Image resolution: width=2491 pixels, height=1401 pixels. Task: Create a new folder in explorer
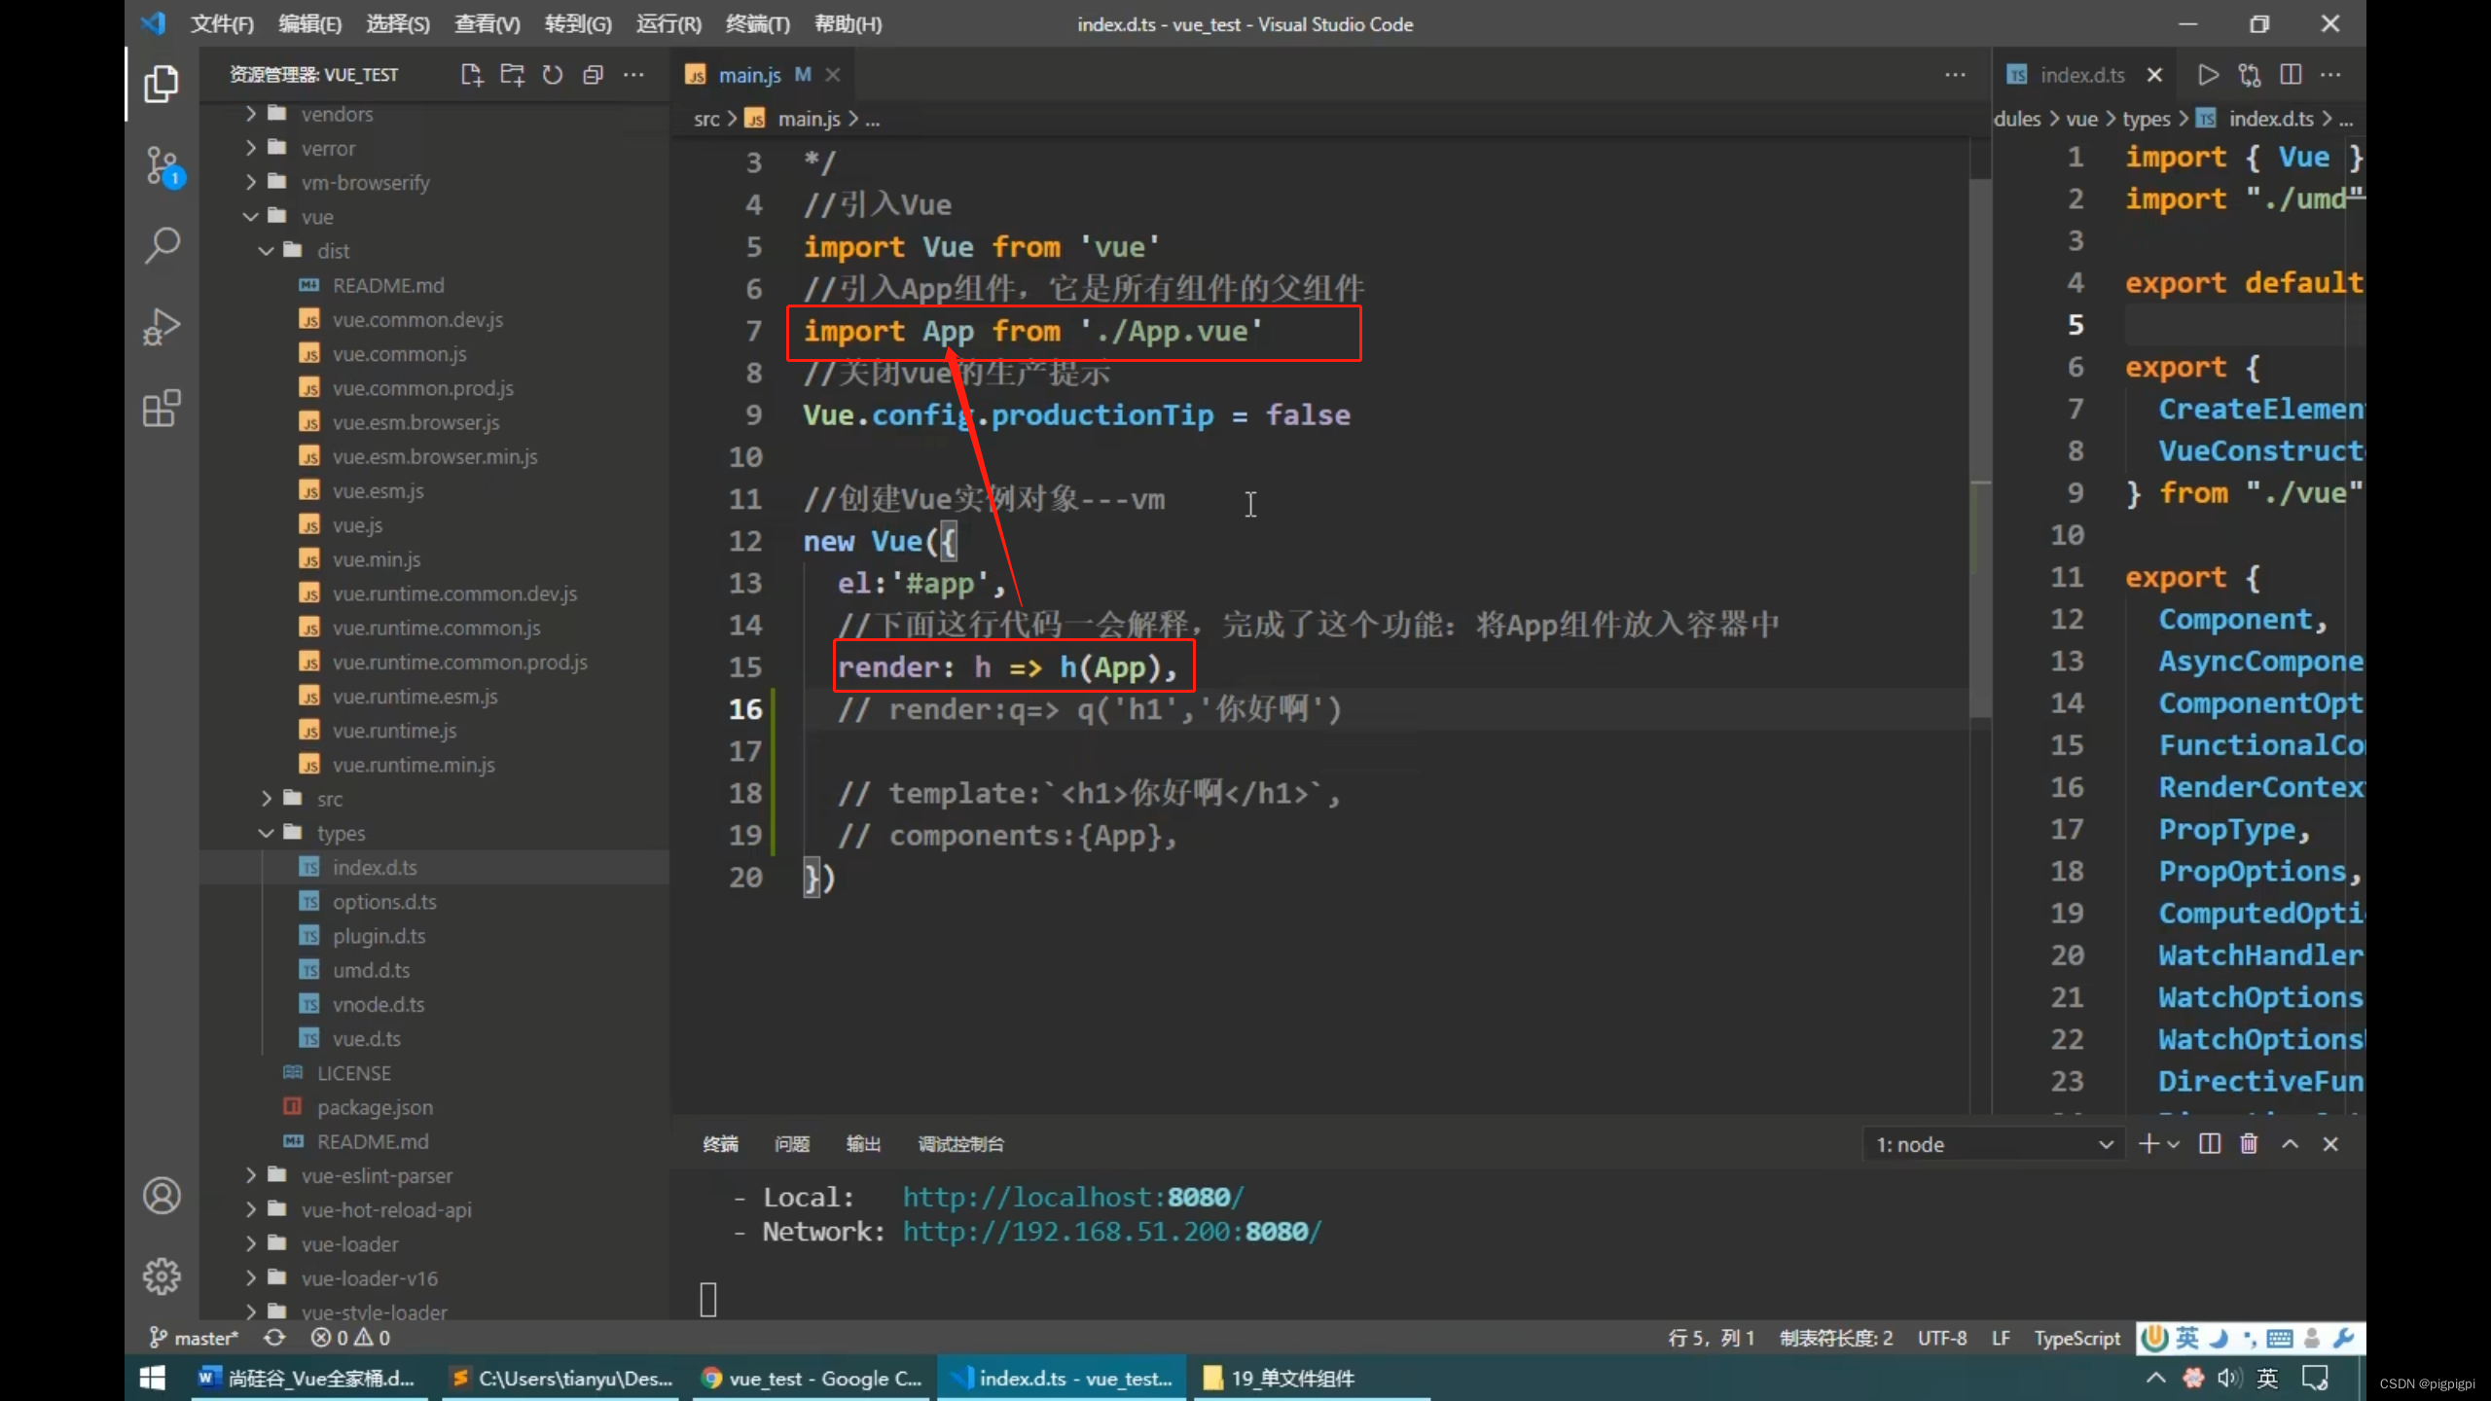coord(512,75)
